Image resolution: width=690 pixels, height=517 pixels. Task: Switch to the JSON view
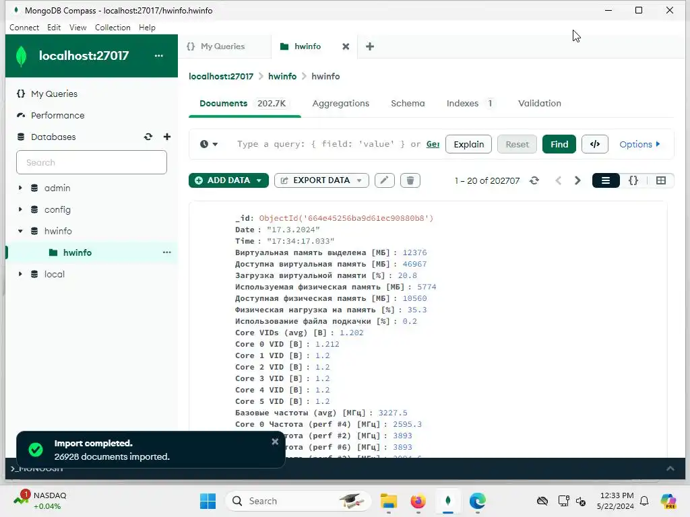pyautogui.click(x=633, y=180)
